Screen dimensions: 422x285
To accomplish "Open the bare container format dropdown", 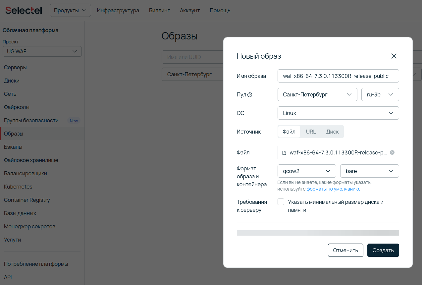I will click(369, 171).
